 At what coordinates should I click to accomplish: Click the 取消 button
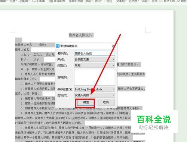tap(106, 102)
